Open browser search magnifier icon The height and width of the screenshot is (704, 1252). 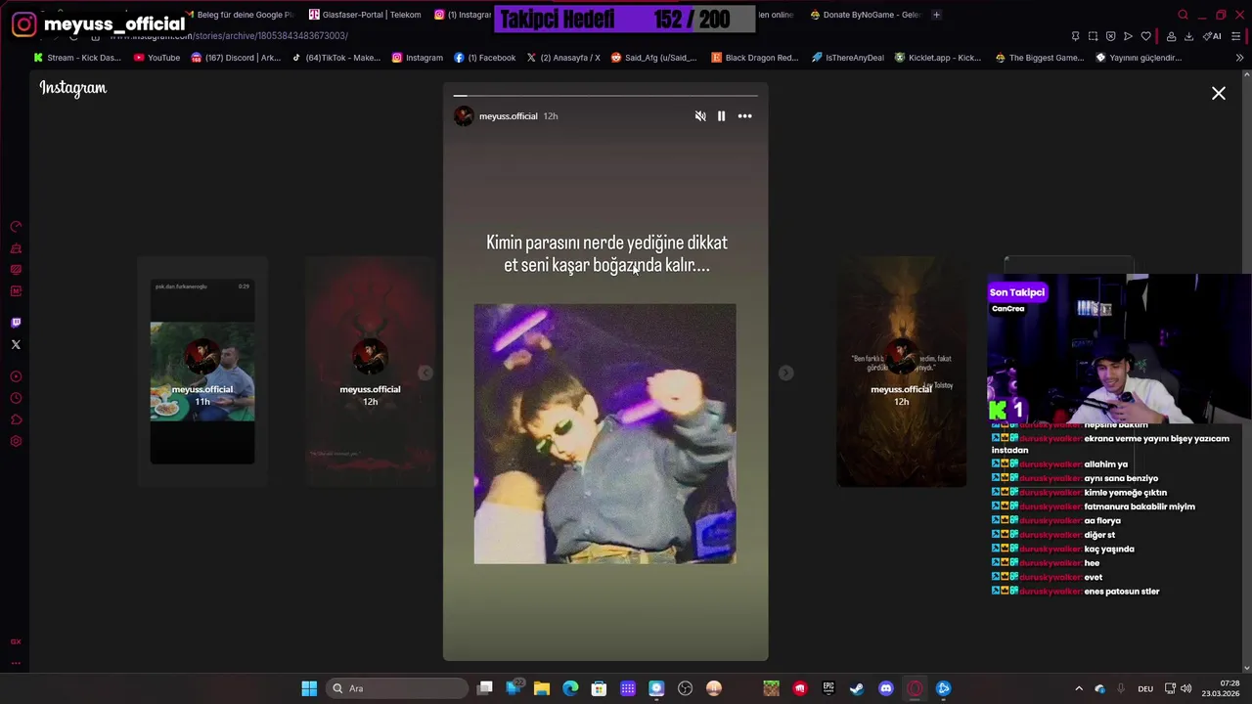coord(1183,15)
